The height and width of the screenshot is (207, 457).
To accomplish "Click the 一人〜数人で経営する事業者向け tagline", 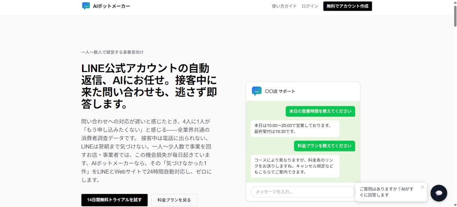I will point(112,52).
